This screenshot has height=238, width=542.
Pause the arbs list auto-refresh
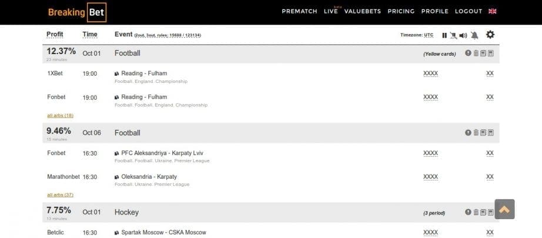pos(444,35)
